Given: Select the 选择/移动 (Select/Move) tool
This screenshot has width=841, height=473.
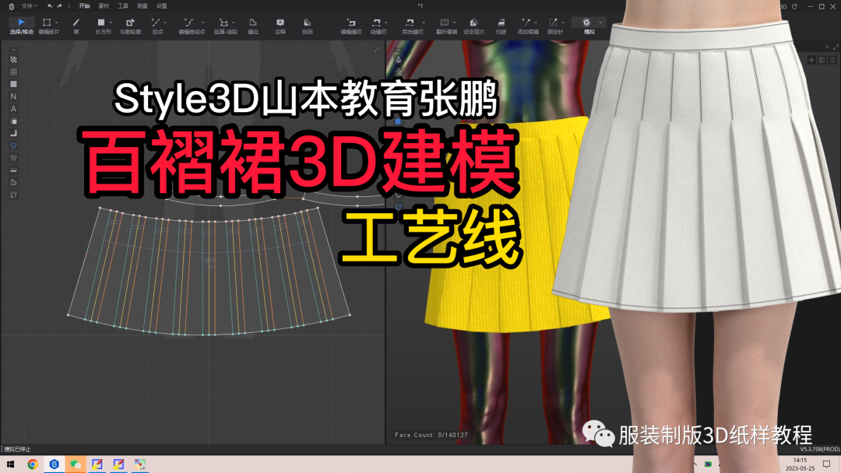Looking at the screenshot, I should (x=21, y=26).
